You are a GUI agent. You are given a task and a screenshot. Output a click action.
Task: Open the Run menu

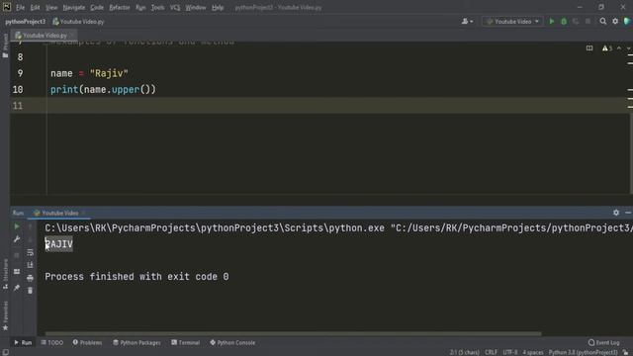tap(140, 7)
